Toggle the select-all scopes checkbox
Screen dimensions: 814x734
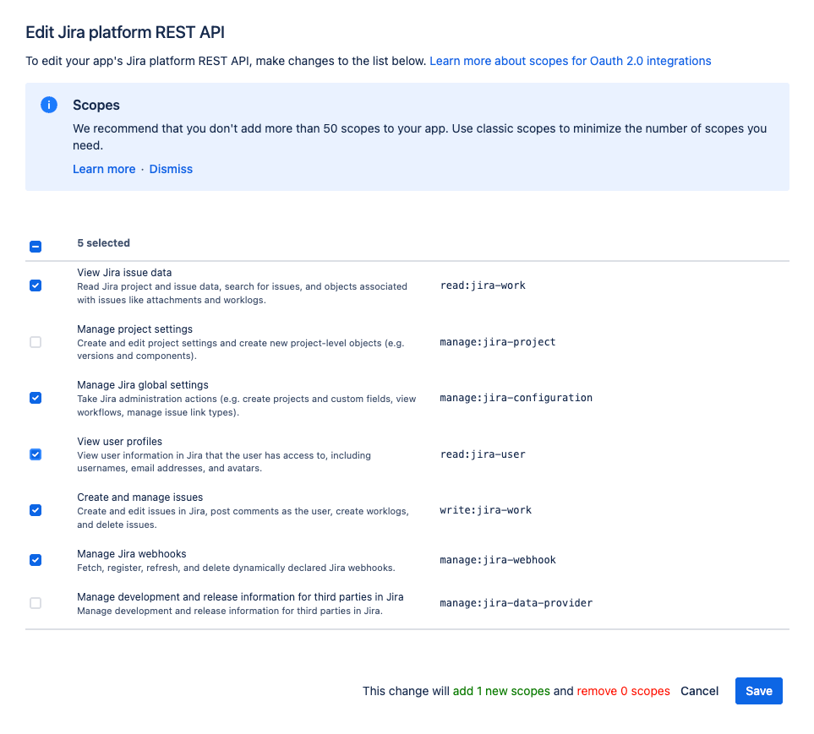click(x=36, y=247)
